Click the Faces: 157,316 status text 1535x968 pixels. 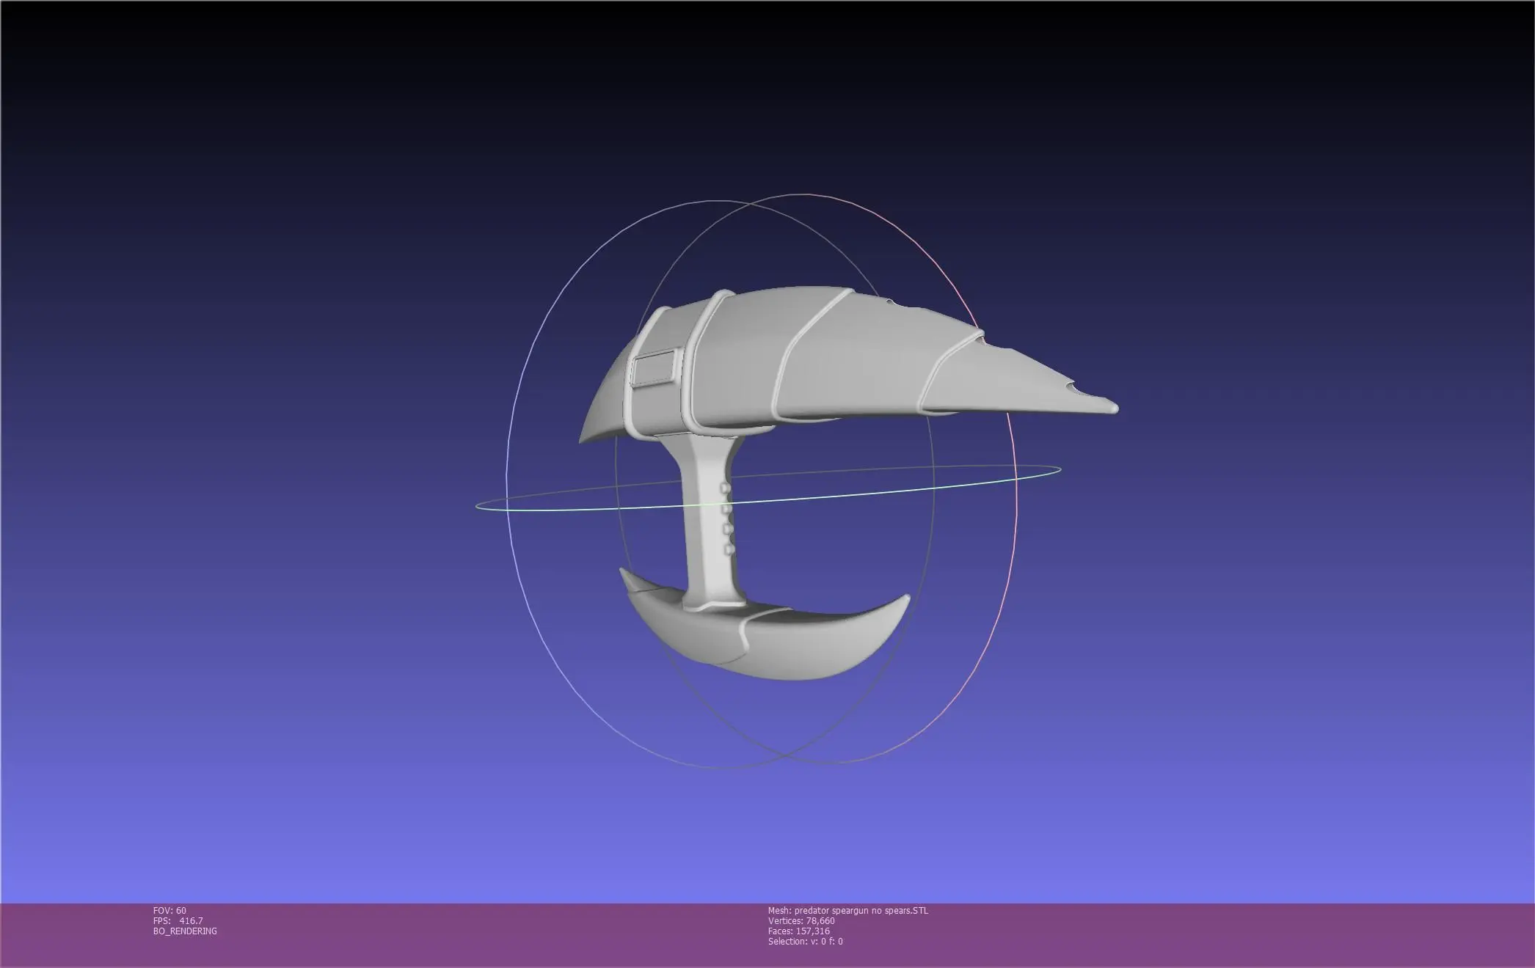(x=799, y=931)
